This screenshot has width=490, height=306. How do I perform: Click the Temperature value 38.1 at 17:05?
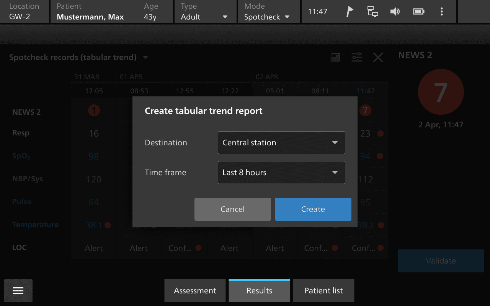tap(93, 225)
